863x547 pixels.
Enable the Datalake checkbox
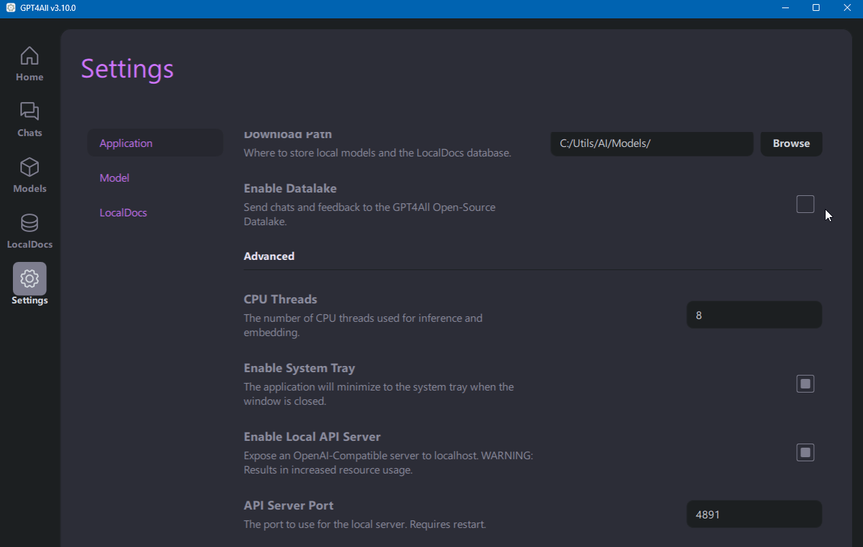coord(805,204)
